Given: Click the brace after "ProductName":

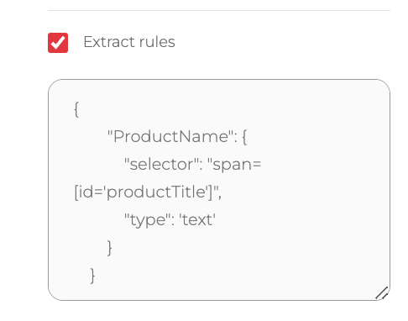Looking at the screenshot, I should (244, 137).
